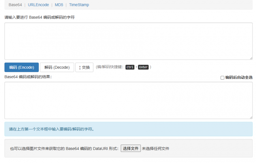Click the Base64 编码或解码的结果 label
This screenshot has width=256, height=163.
[x=28, y=77]
